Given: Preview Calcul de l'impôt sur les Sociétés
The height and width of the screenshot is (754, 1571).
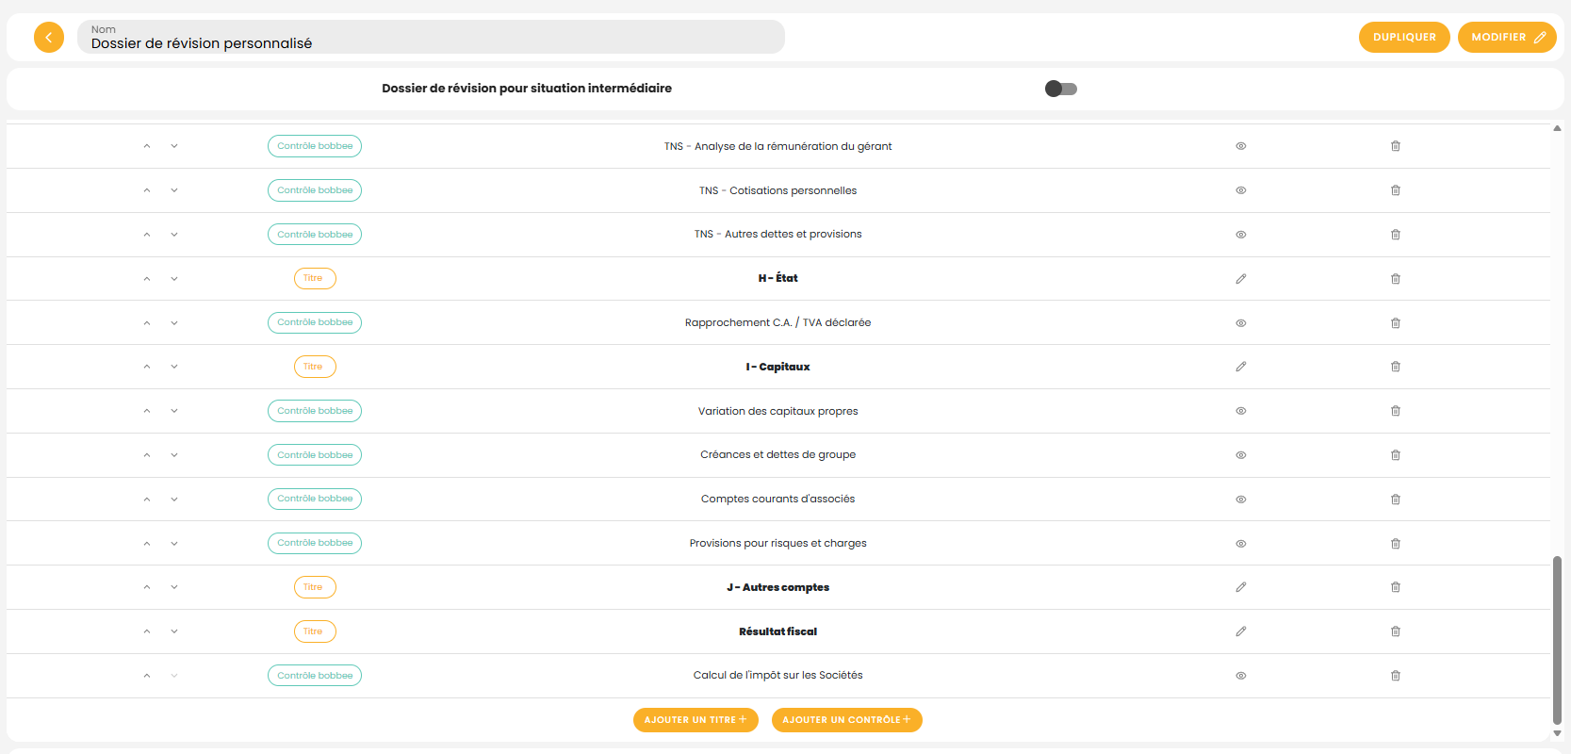Looking at the screenshot, I should pos(1241,676).
